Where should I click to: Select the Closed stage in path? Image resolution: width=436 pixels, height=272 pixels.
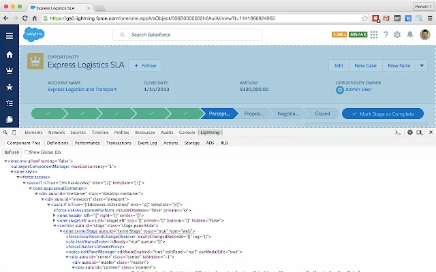322,114
